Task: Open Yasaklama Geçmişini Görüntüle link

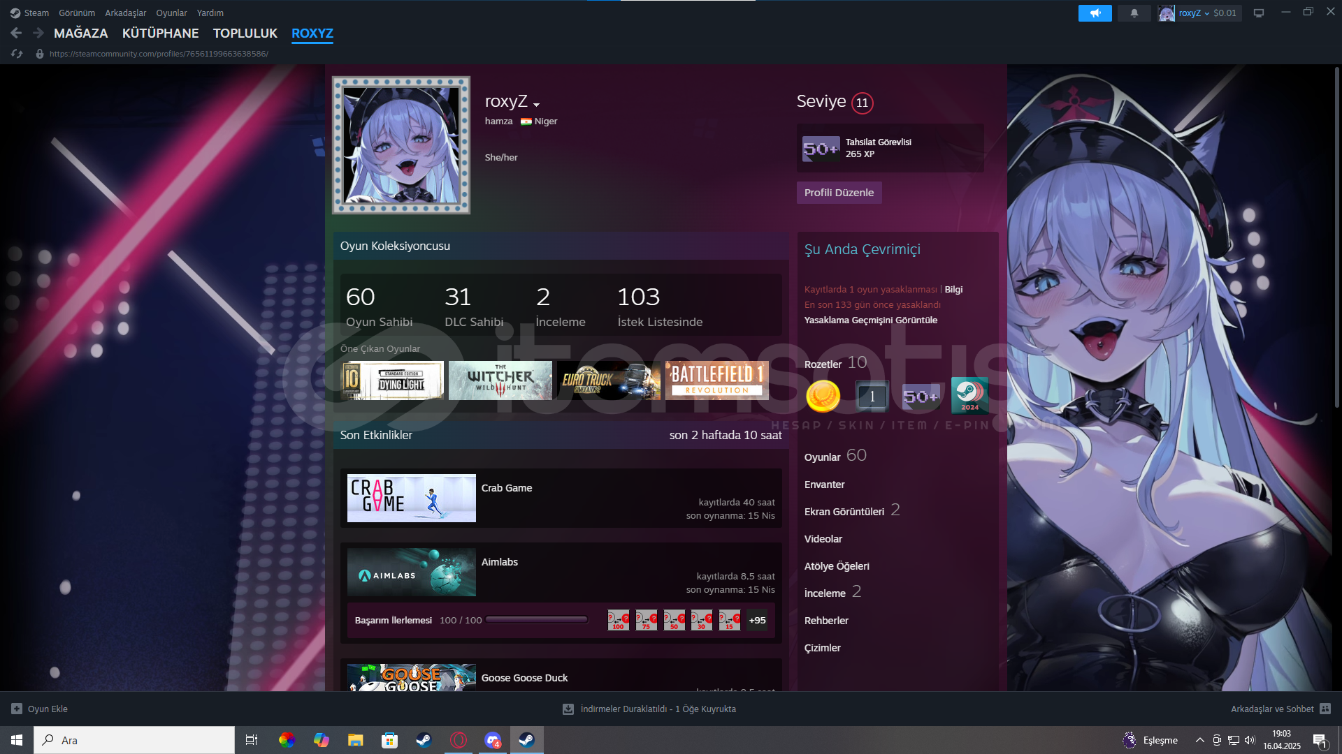Action: click(x=871, y=320)
